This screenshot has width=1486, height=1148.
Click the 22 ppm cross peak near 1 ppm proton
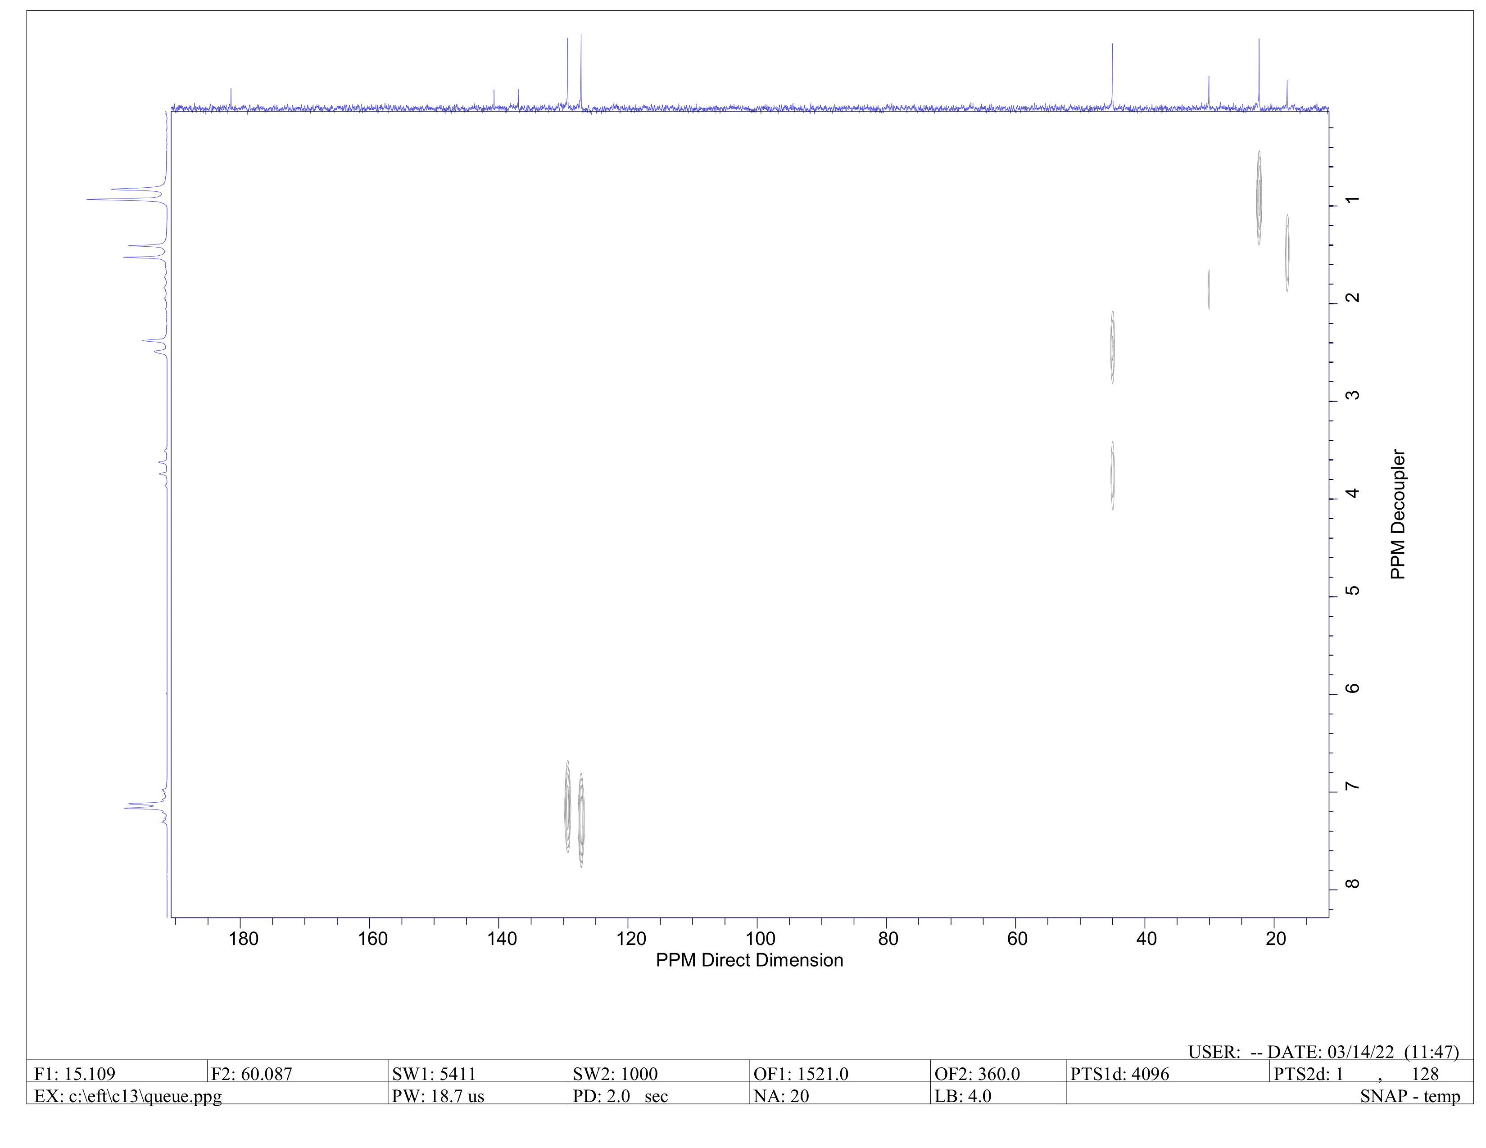(x=1259, y=198)
